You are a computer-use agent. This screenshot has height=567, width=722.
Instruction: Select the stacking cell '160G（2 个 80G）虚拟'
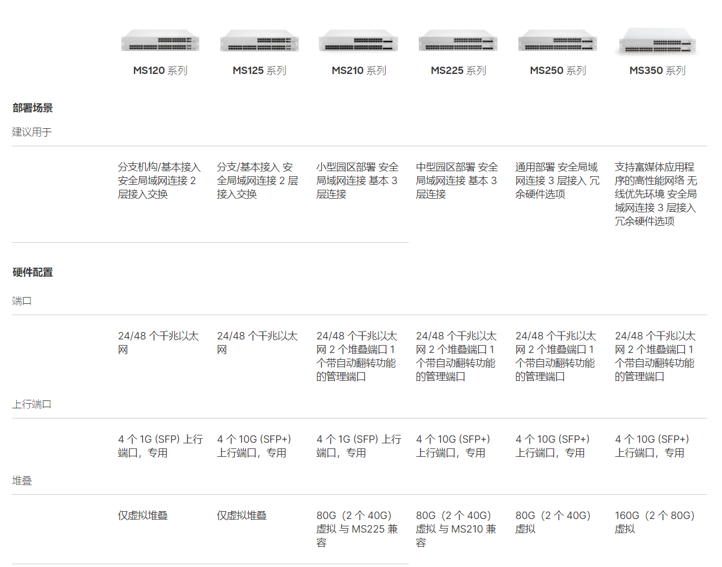pyautogui.click(x=655, y=522)
